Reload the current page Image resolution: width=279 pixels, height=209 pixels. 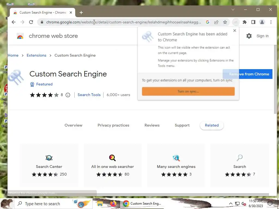[31, 22]
